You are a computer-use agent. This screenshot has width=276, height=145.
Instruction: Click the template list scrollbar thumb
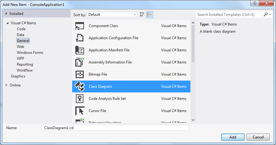tap(193, 44)
